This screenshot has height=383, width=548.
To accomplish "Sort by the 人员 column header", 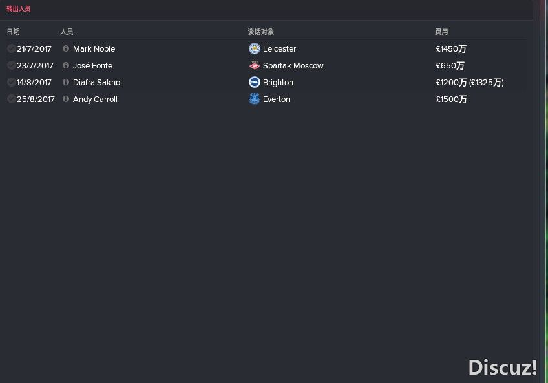I will tap(67, 32).
